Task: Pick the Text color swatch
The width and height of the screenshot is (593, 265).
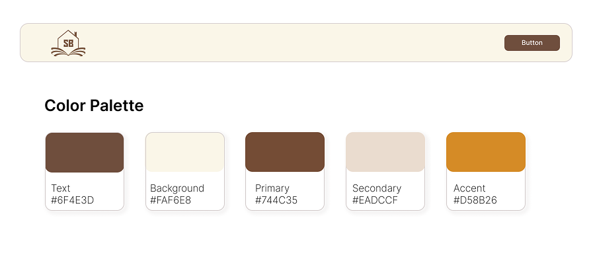Action: pyautogui.click(x=85, y=153)
